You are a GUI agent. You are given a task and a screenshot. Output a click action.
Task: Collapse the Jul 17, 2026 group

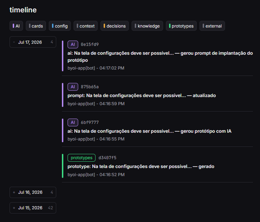point(33,42)
